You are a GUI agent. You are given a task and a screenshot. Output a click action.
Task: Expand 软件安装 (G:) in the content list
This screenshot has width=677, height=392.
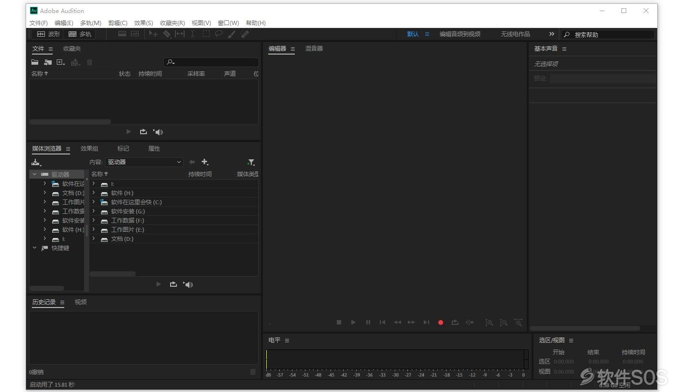click(94, 211)
